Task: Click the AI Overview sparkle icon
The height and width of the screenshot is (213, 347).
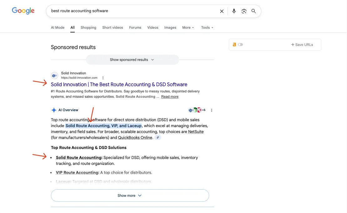Action: pyautogui.click(x=54, y=110)
